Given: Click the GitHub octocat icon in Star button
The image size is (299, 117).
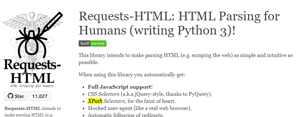Looking at the screenshot, I should pos(10,96).
